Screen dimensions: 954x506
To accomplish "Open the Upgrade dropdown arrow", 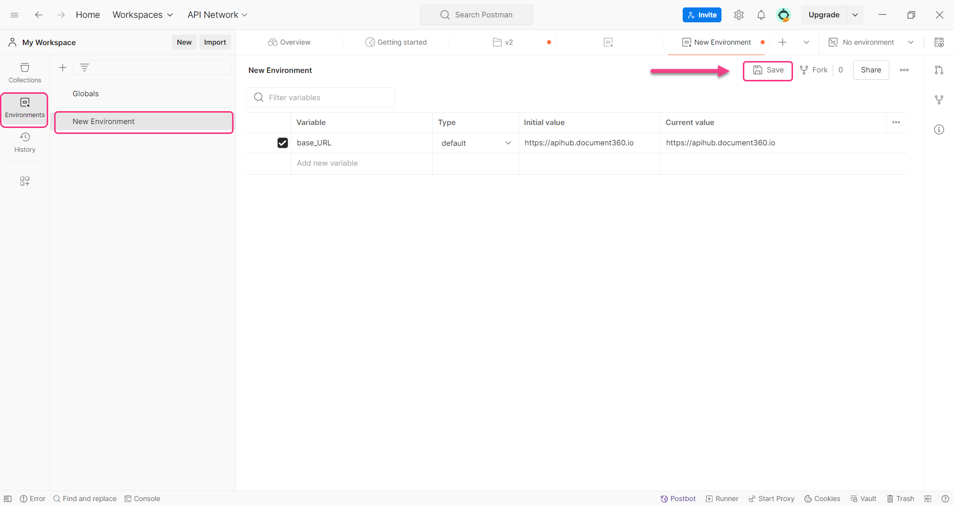I will pos(855,15).
